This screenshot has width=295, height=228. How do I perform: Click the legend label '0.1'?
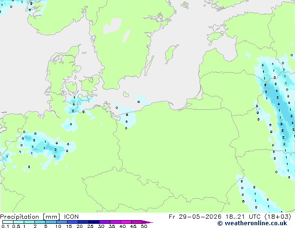point(5,226)
